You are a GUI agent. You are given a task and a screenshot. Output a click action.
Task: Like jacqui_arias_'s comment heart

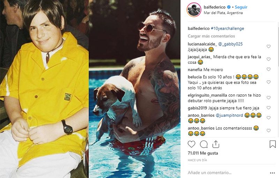click(269, 59)
